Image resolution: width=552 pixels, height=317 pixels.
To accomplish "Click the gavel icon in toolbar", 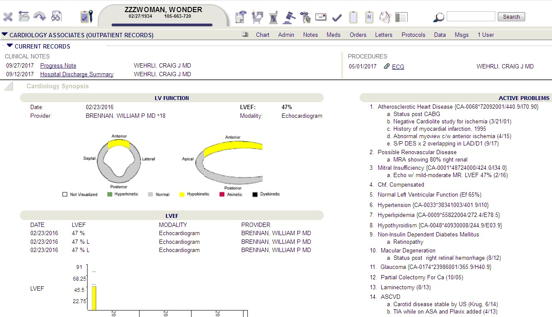I will click(289, 17).
